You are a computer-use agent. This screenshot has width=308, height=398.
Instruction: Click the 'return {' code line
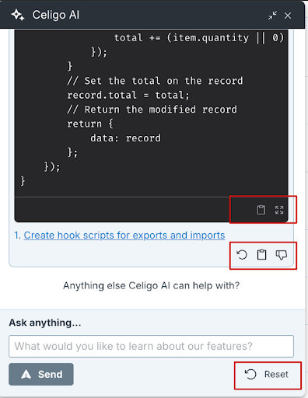pos(90,124)
